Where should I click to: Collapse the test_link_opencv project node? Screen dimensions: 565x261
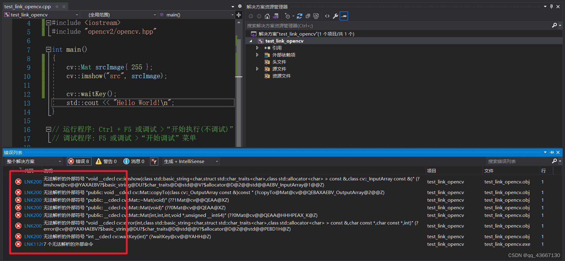pos(251,41)
